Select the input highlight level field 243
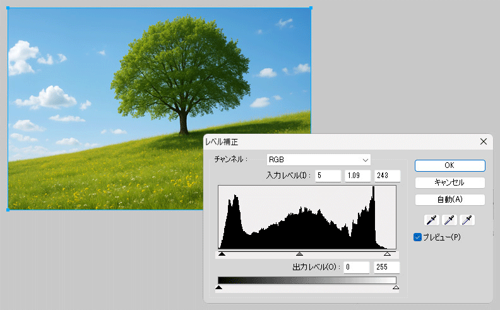Image resolution: width=500 pixels, height=310 pixels. 387,176
